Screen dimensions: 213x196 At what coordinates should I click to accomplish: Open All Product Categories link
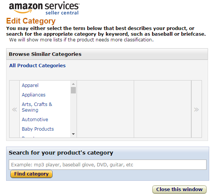coord(37,66)
